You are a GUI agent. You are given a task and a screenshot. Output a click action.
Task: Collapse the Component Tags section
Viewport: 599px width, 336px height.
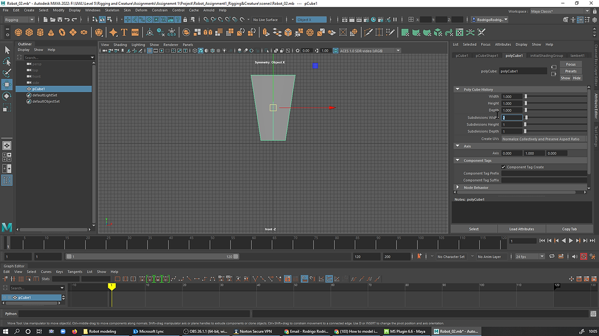457,161
